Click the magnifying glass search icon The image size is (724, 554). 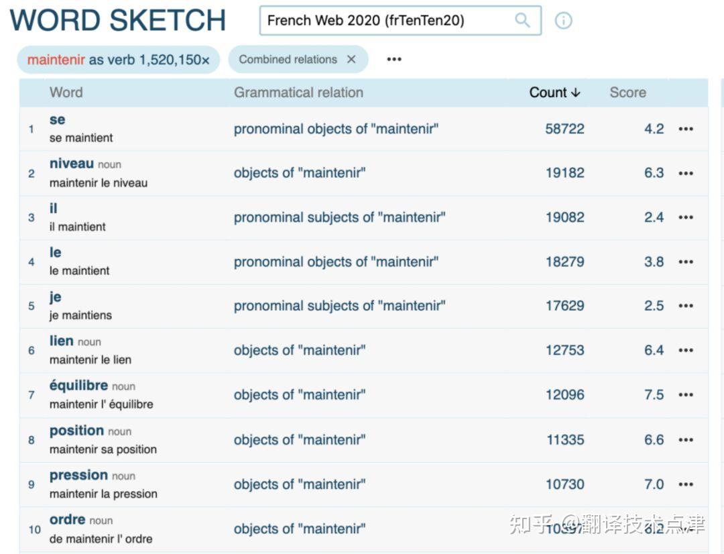click(522, 20)
